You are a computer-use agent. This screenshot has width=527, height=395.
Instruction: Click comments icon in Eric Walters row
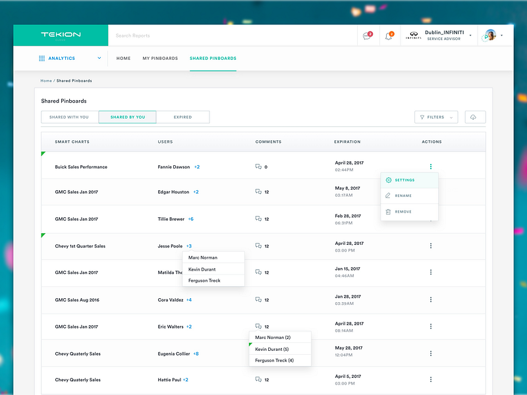coord(258,326)
